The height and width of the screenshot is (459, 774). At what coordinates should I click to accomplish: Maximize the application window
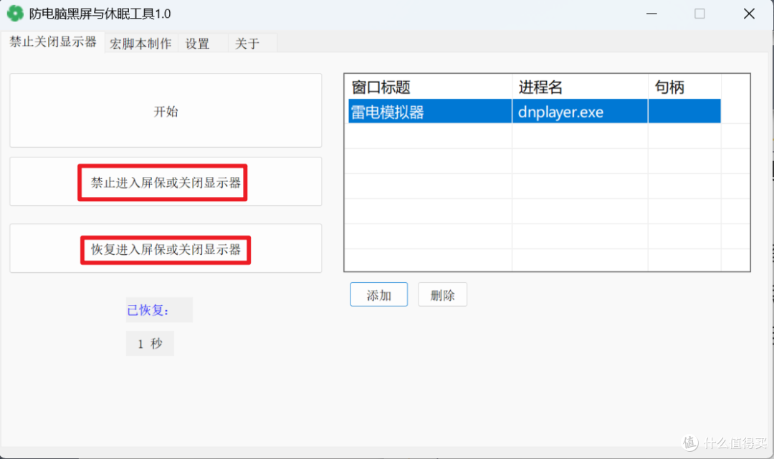click(x=699, y=14)
